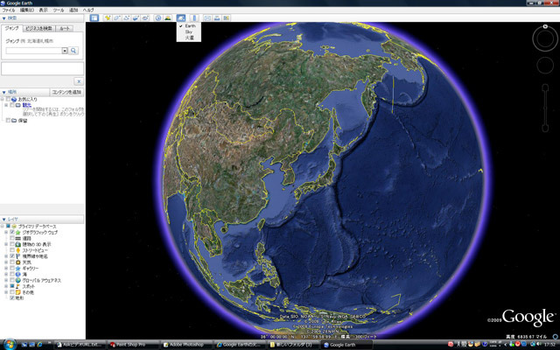The width and height of the screenshot is (560, 350).
Task: Click the コンテンツを追加 button
Action: click(x=66, y=92)
